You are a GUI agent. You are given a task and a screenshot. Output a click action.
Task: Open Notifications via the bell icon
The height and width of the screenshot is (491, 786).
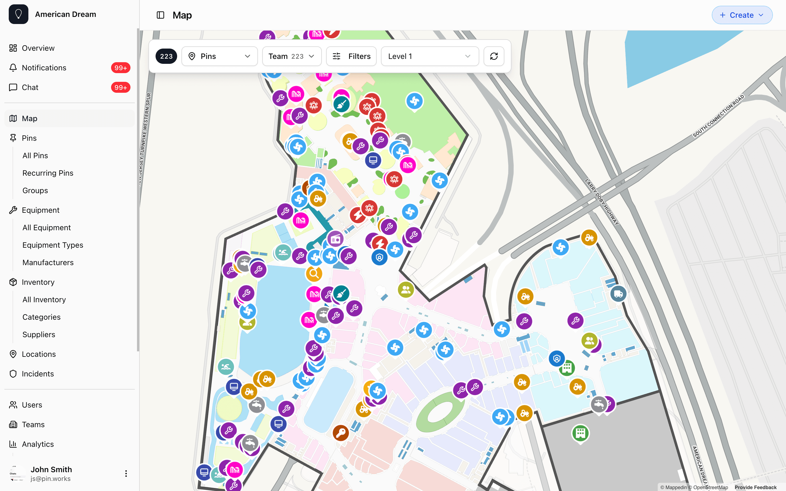13,68
